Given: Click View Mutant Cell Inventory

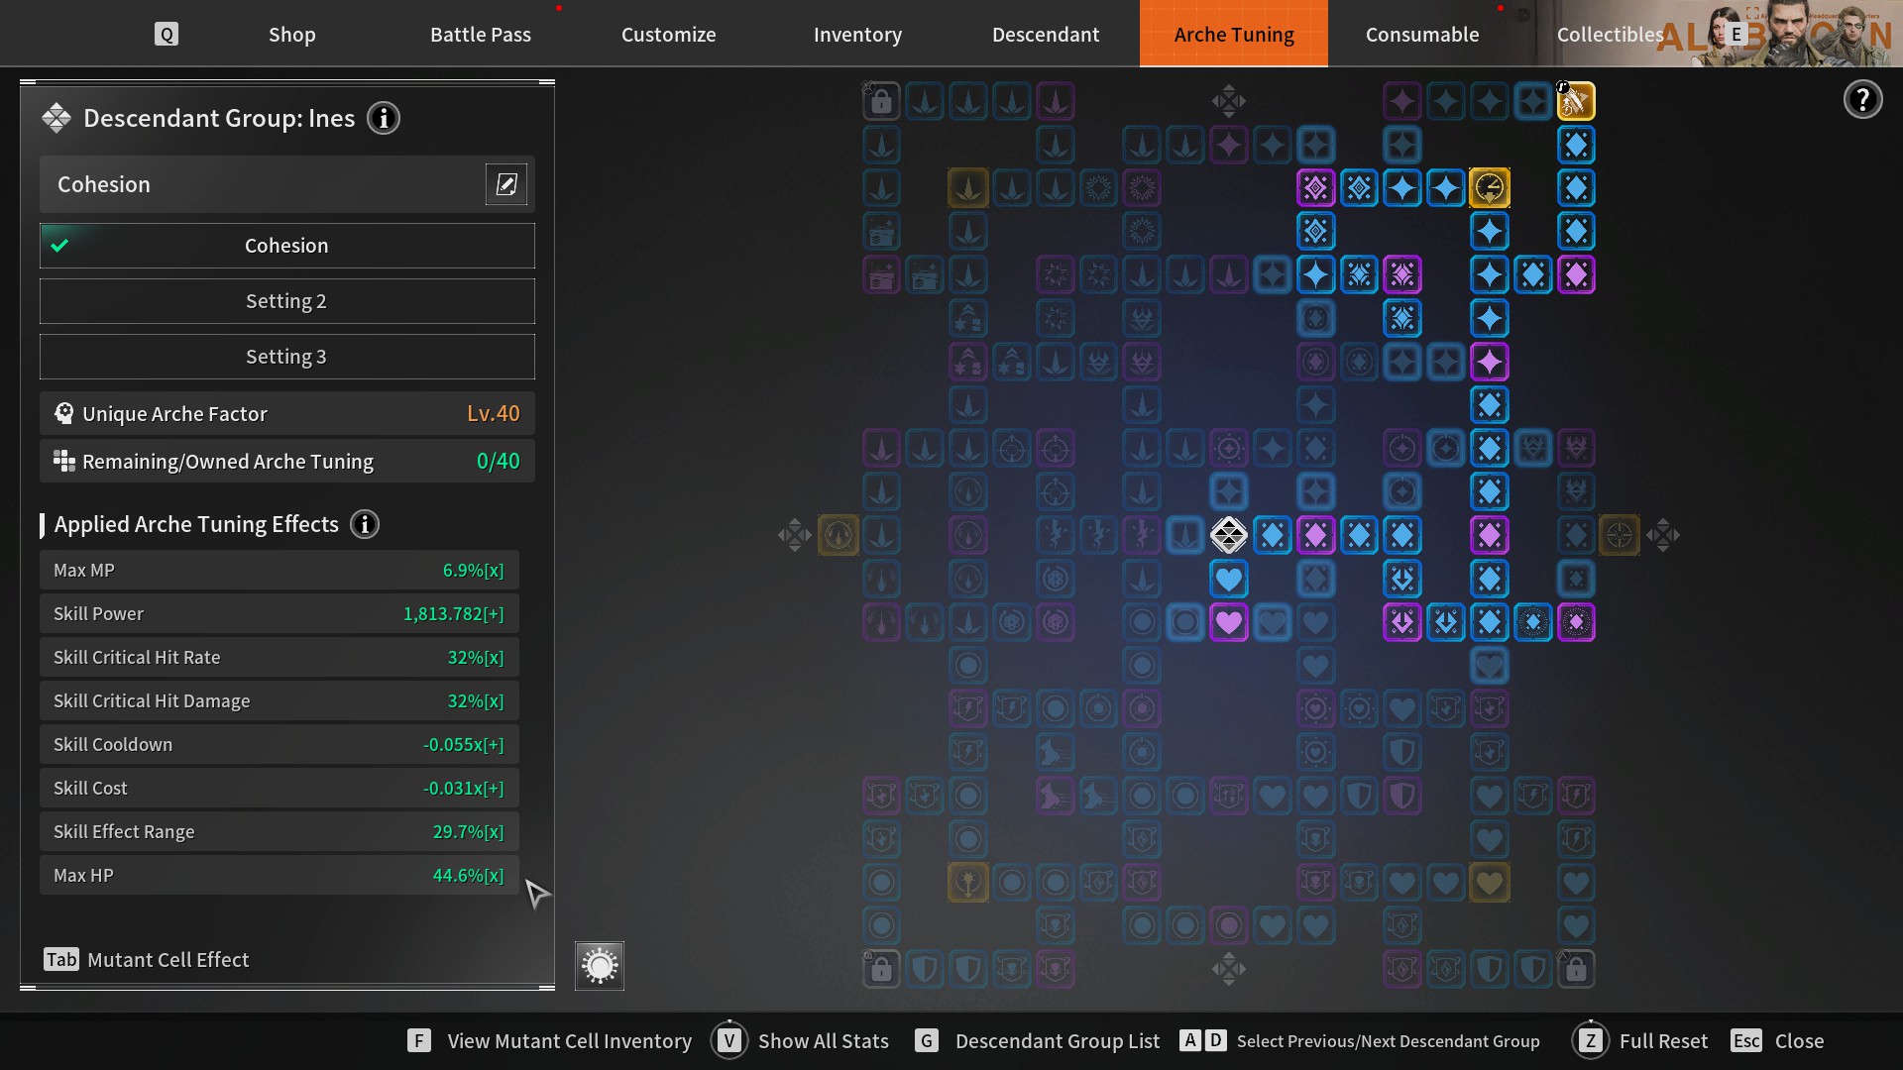Looking at the screenshot, I should 568,1041.
